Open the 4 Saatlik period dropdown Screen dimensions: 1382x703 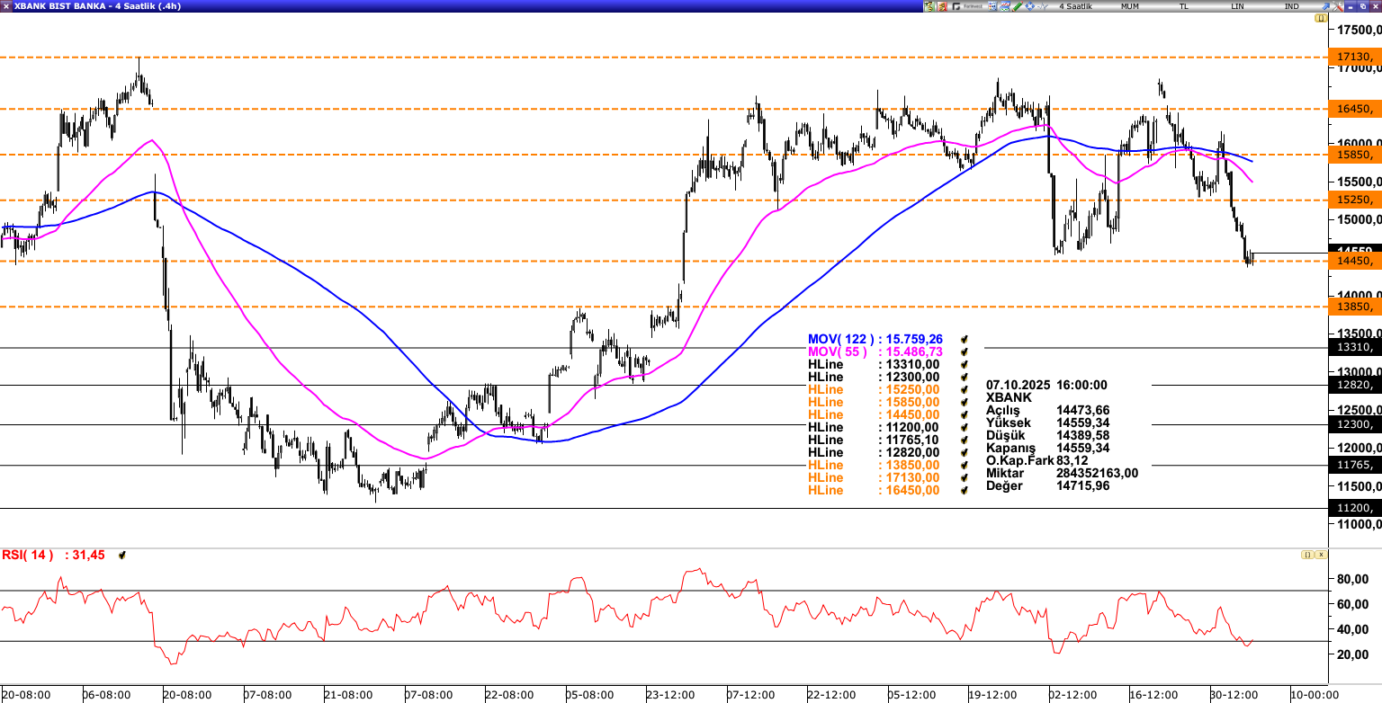coord(1075,6)
